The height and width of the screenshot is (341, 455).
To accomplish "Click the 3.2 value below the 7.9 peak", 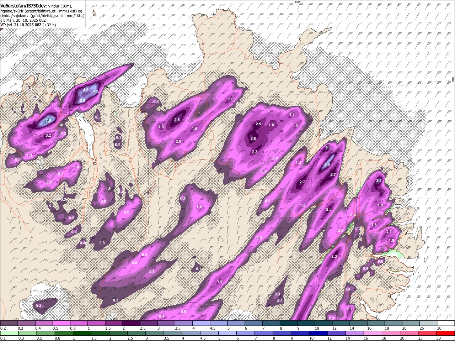I will click(49, 136).
